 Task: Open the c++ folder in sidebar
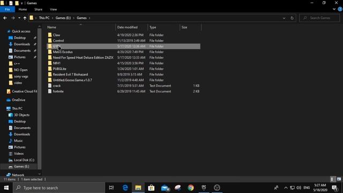pos(17,64)
